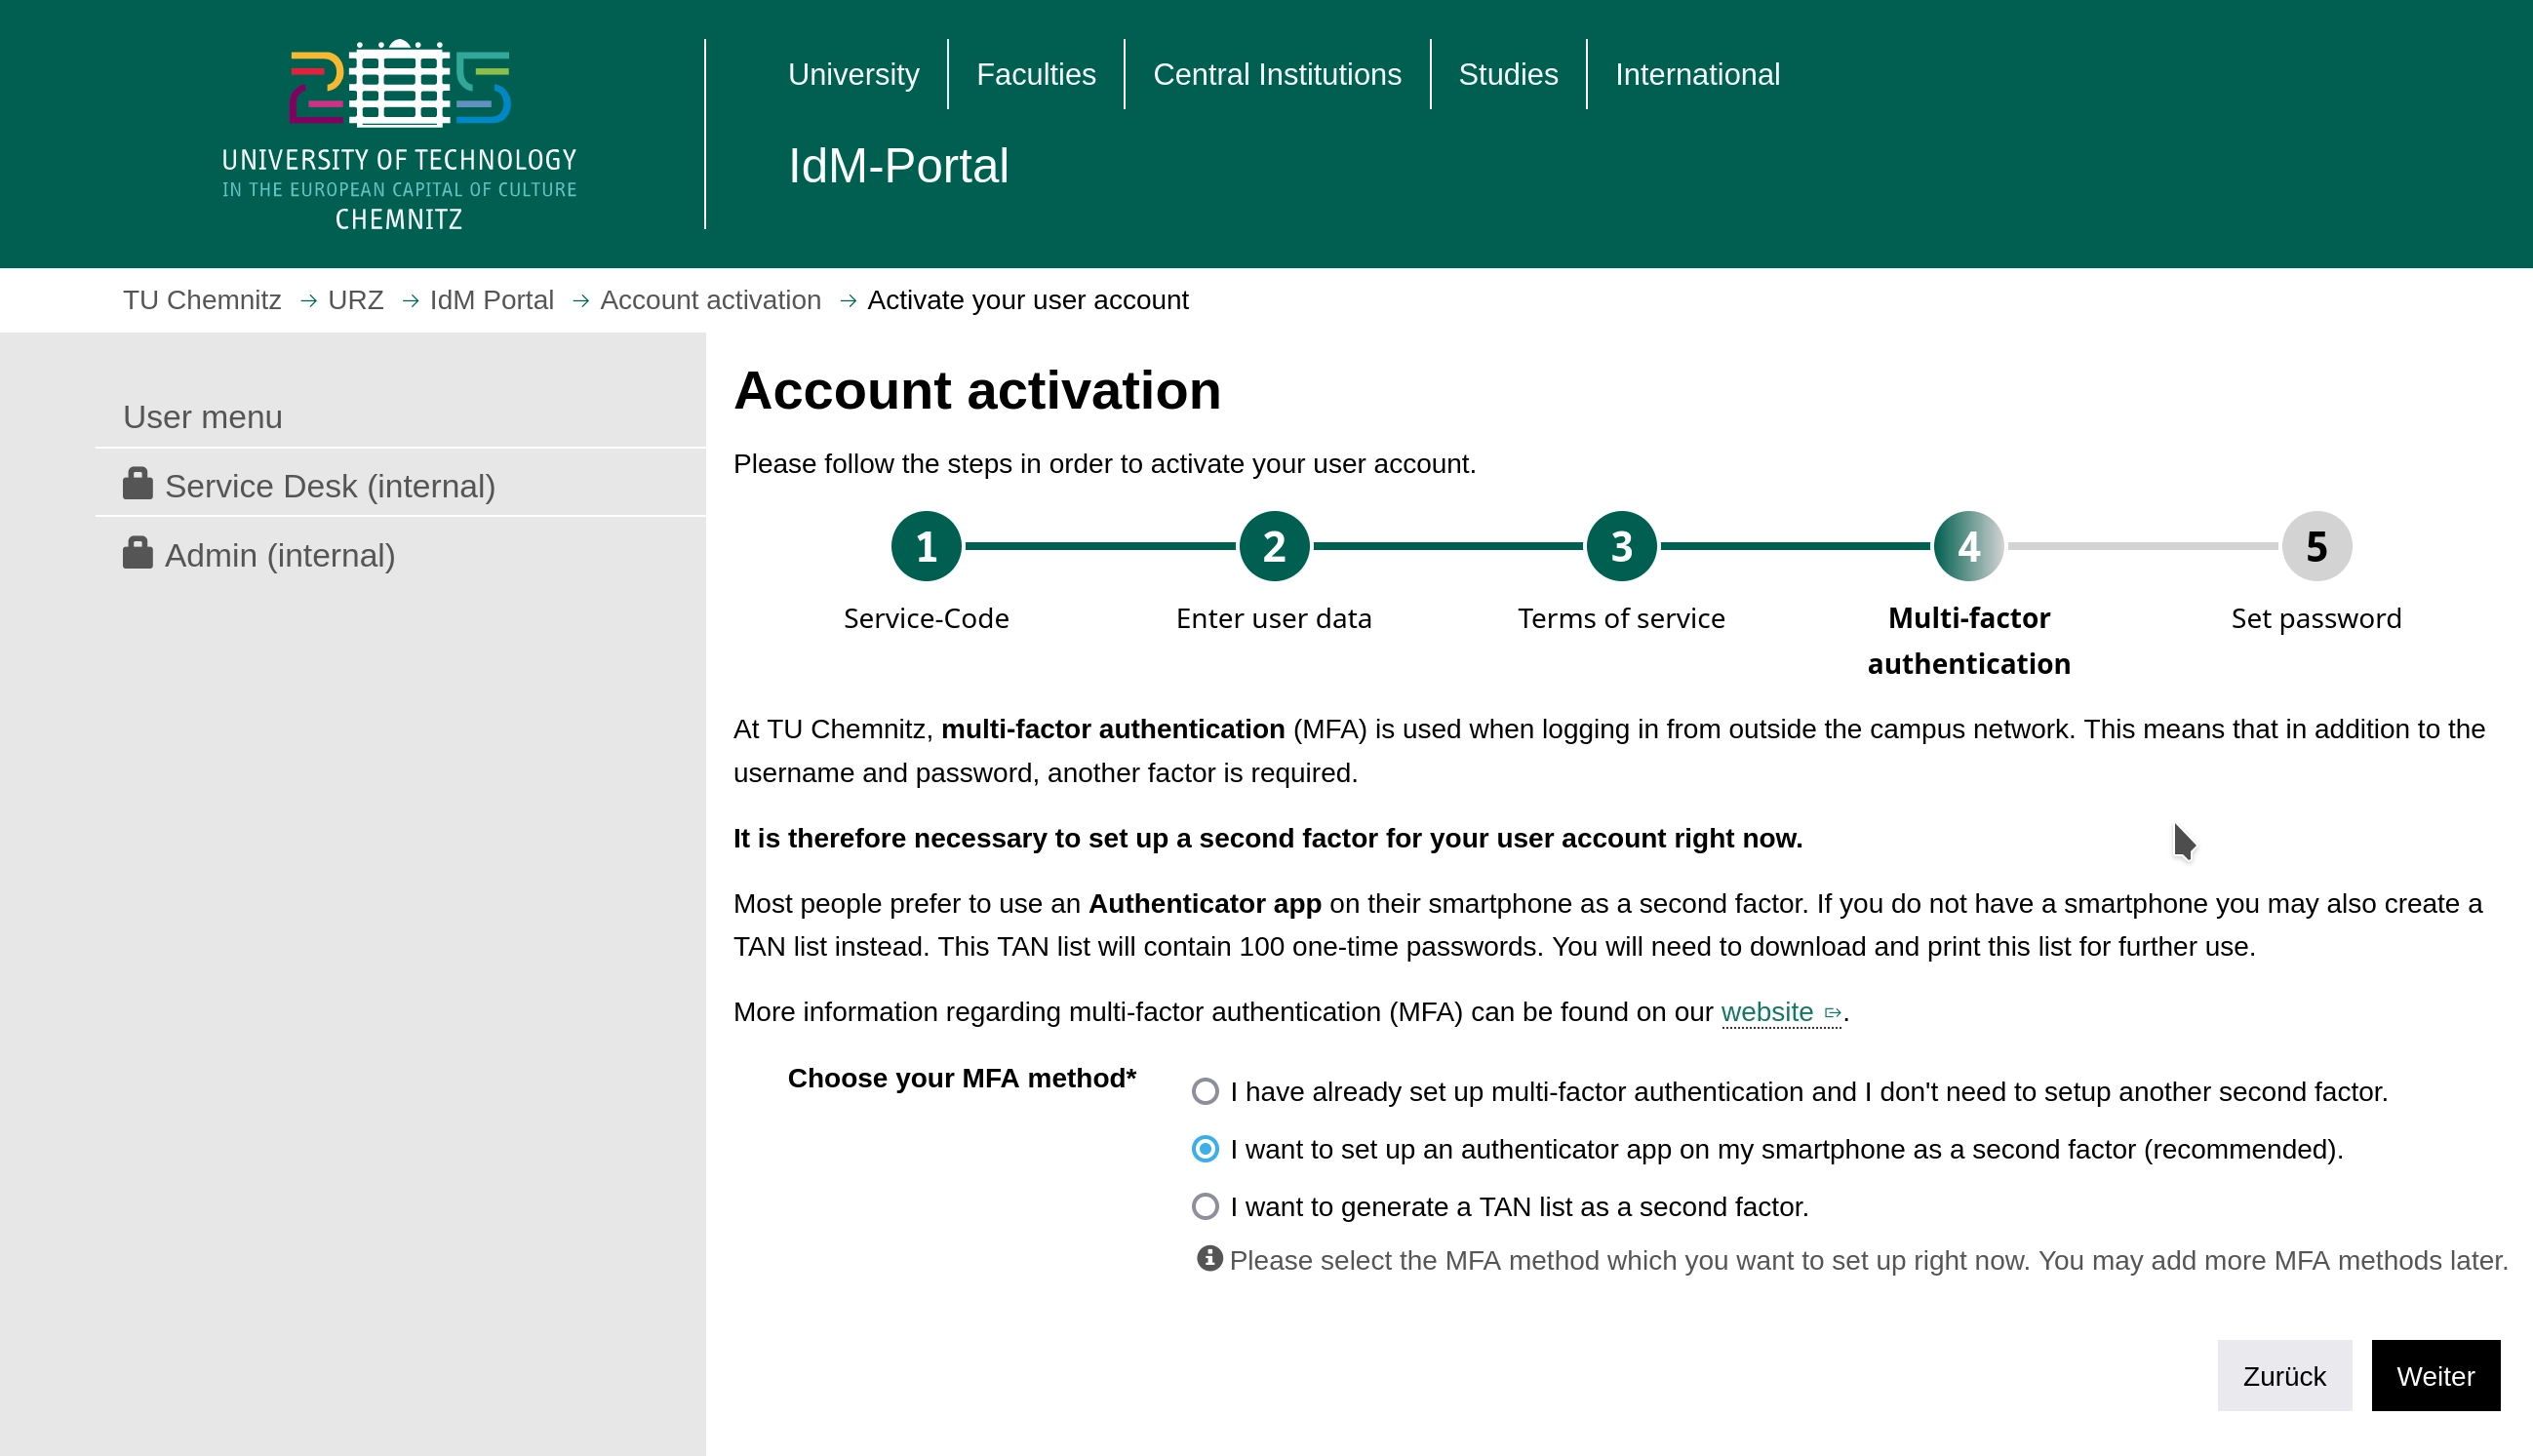Image resolution: width=2533 pixels, height=1456 pixels.
Task: Open the International menu
Action: point(1696,74)
